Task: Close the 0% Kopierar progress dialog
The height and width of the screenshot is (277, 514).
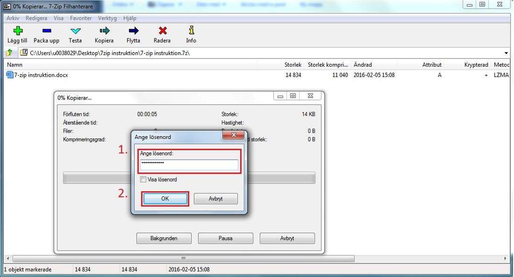Action: pyautogui.click(x=310, y=96)
